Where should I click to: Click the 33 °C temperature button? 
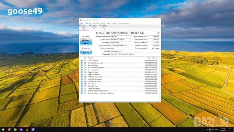pyautogui.click(x=86, y=52)
